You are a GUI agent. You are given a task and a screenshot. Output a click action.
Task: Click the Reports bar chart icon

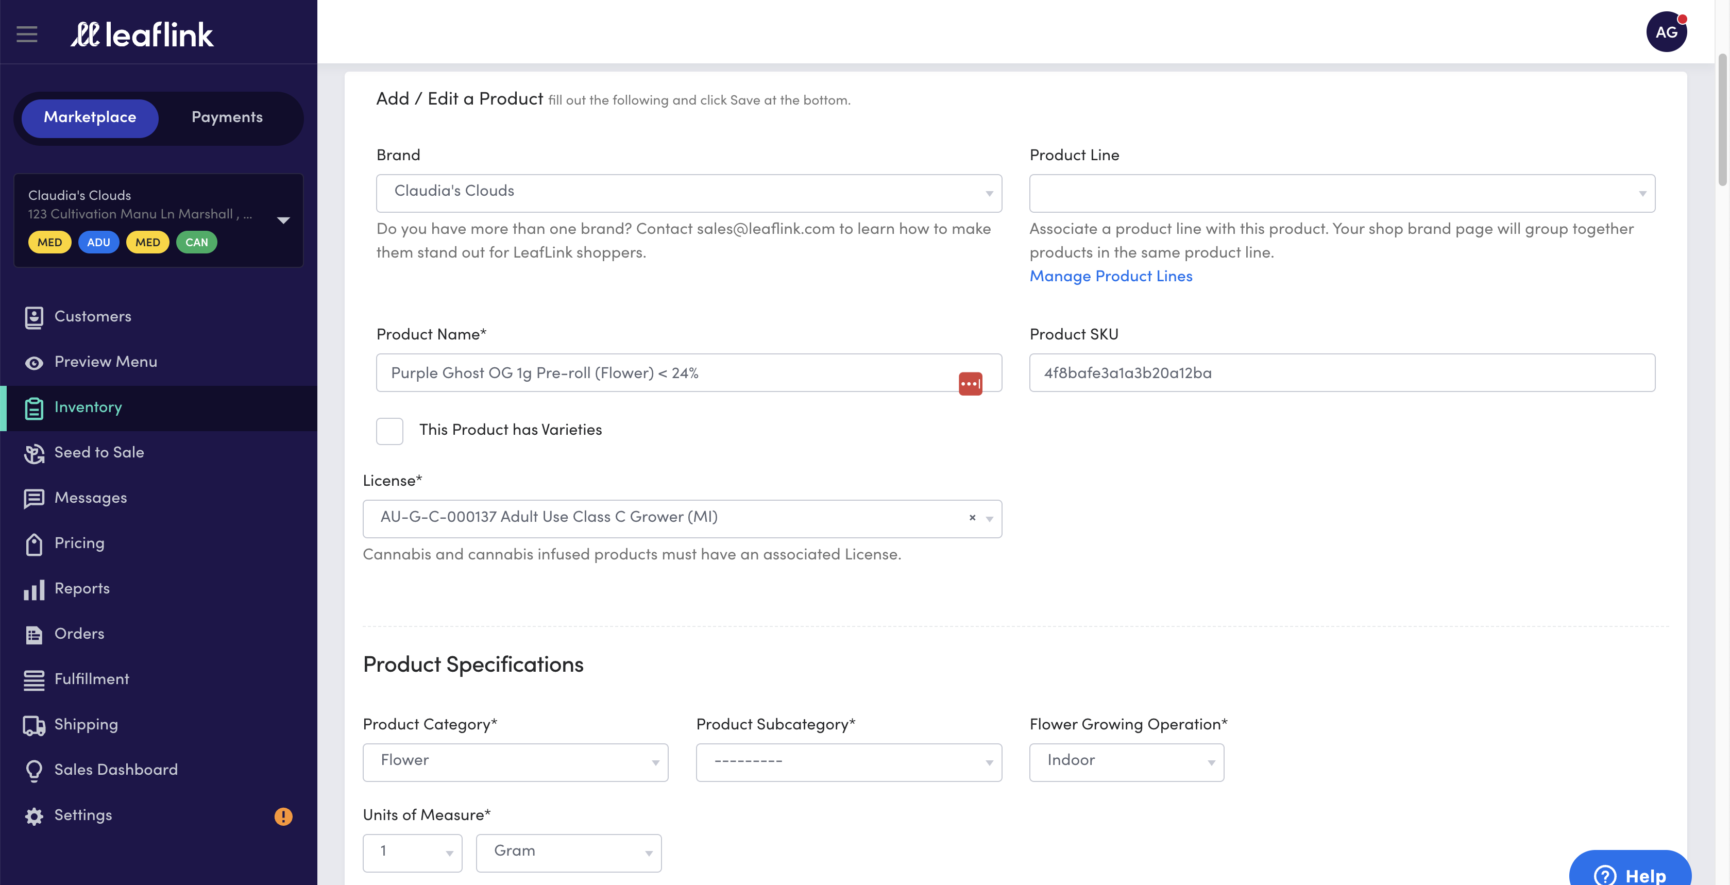(x=33, y=589)
